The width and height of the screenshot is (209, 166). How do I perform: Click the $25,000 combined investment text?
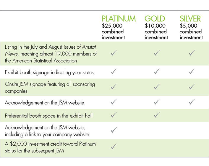click(113, 32)
